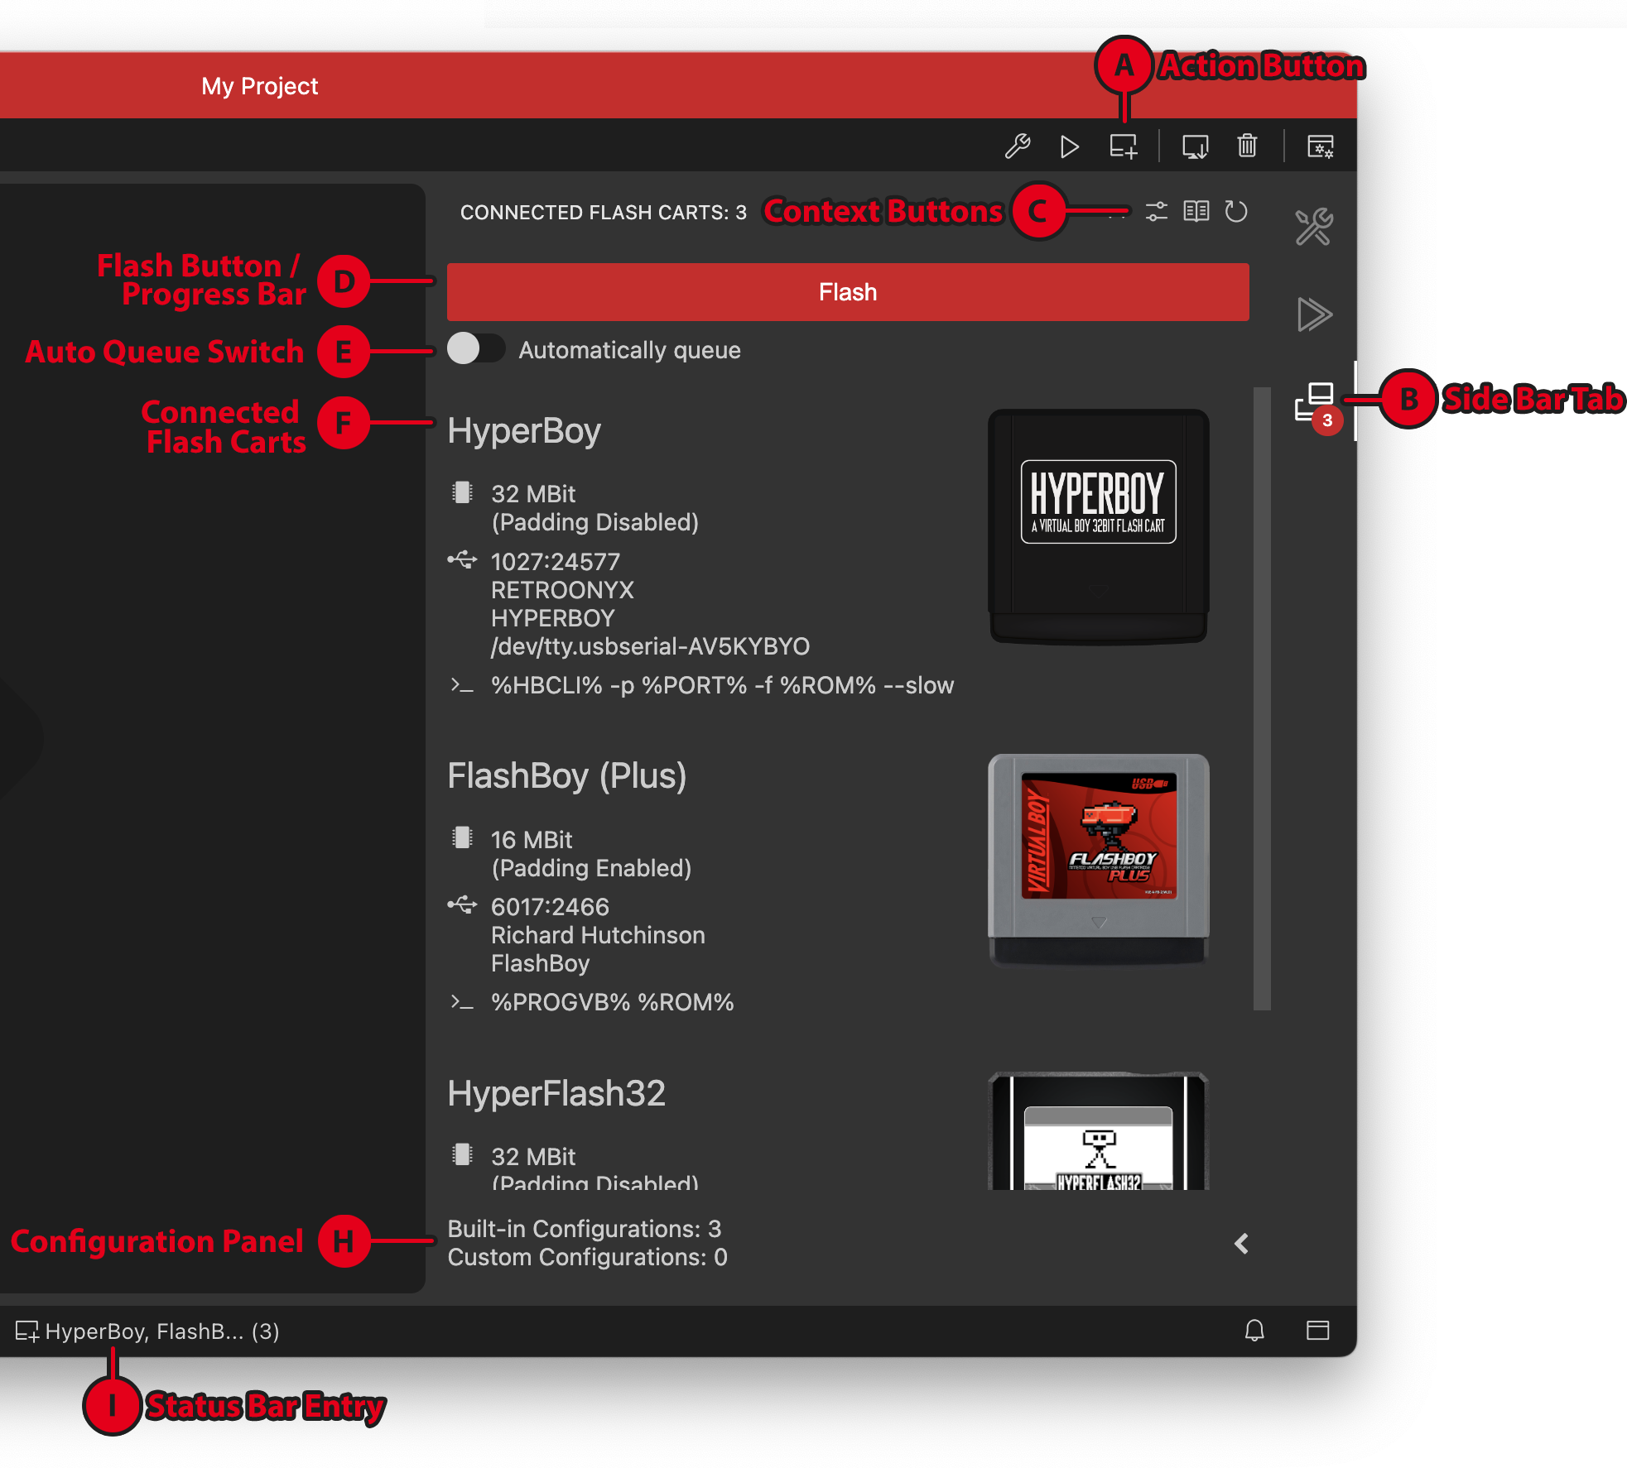Click the CONNECTED FLASH CARTS: 3 header
This screenshot has height=1468, width=1627.
coord(604,213)
